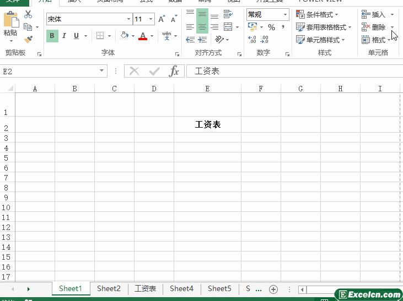Apply red font color A

point(143,36)
